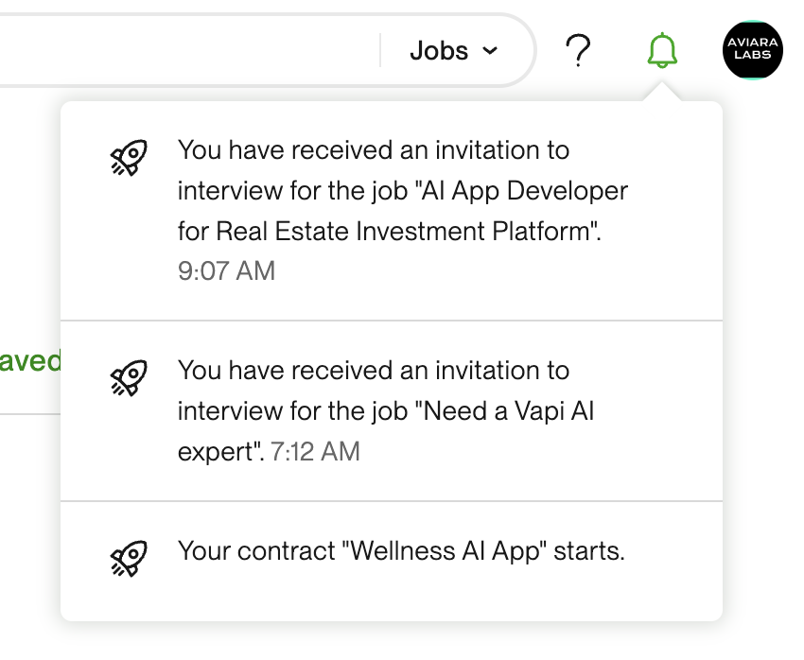Click the 7:12 AM notification timestamp
Viewport: 804px width, 660px height.
click(x=315, y=451)
